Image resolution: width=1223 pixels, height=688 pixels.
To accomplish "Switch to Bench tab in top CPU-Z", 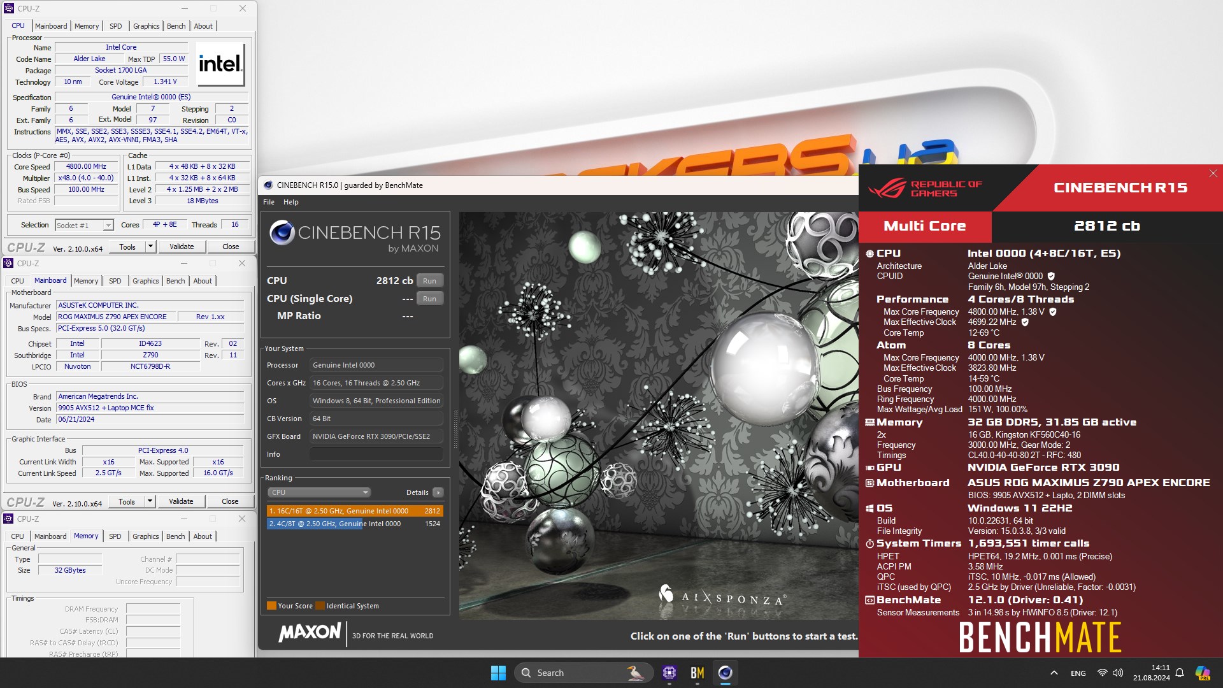I will pyautogui.click(x=176, y=26).
